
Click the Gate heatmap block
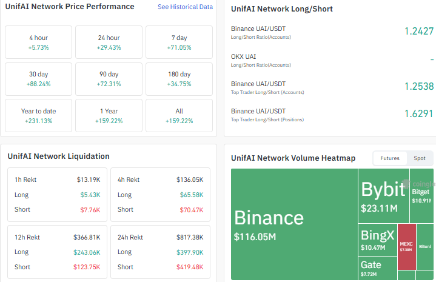point(378,268)
